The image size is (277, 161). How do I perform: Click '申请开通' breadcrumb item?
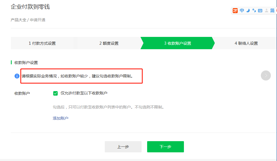click(37, 20)
